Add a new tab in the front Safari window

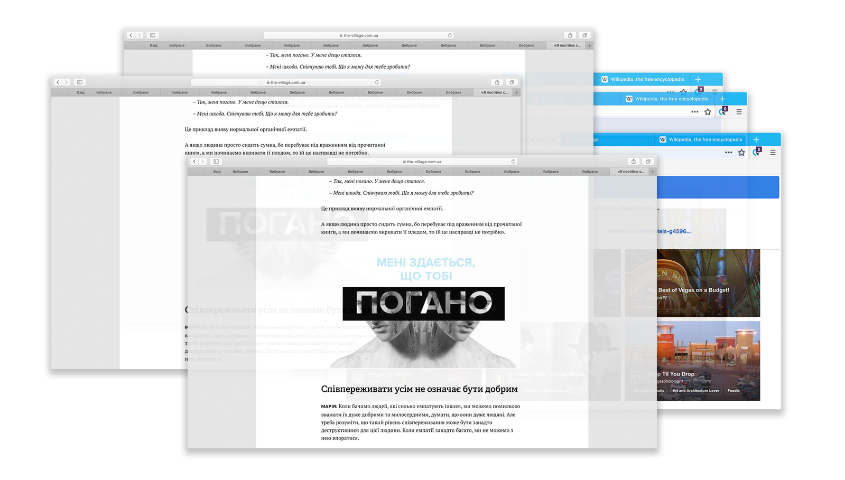[x=653, y=172]
